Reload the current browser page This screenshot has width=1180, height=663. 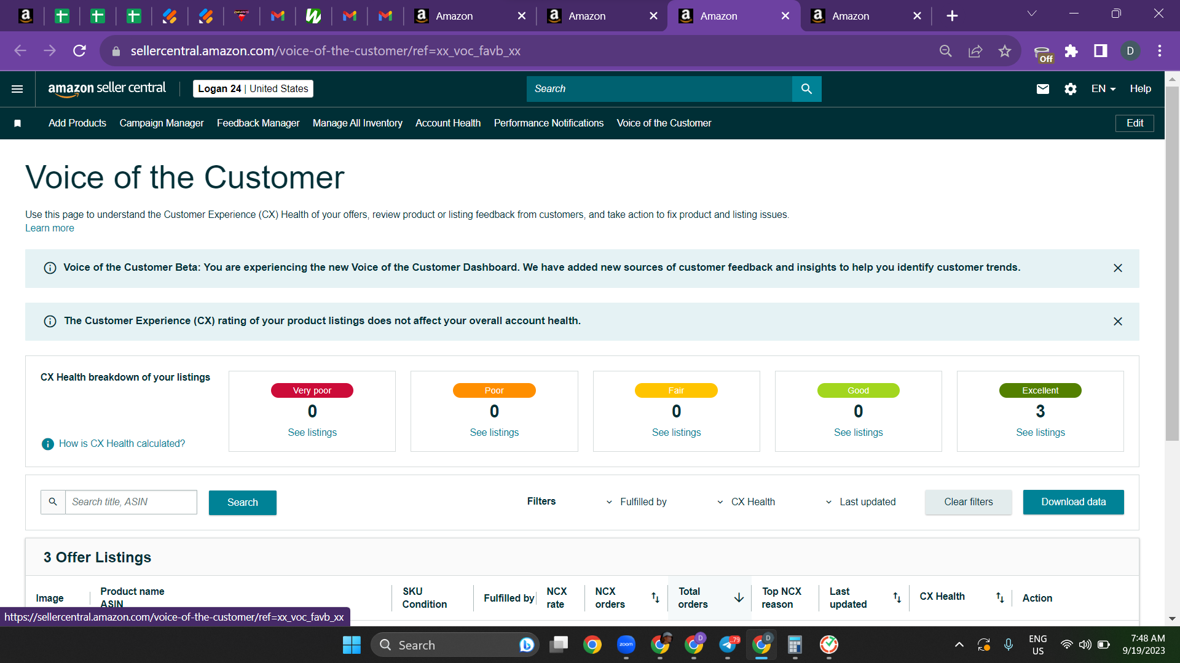(79, 51)
